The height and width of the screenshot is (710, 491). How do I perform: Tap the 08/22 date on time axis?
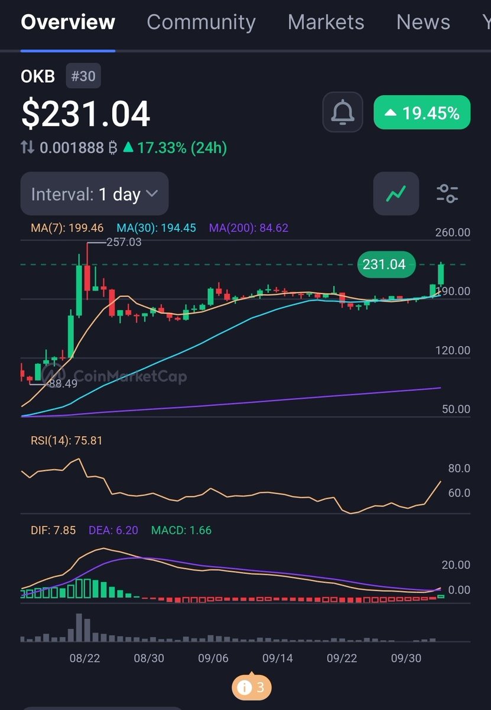point(84,659)
